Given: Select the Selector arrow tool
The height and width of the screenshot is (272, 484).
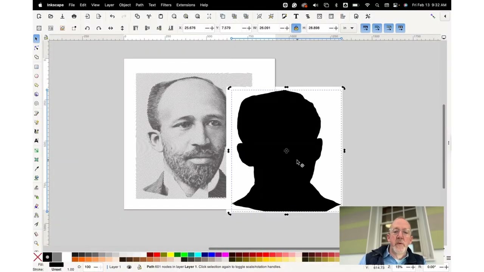Looking at the screenshot, I should click(36, 39).
